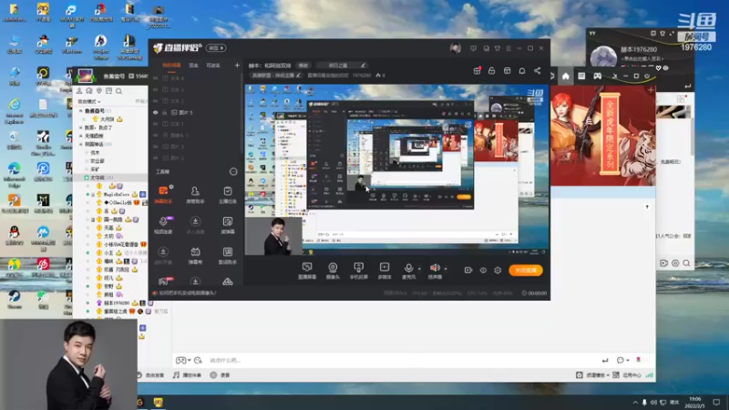The height and width of the screenshot is (410, 729).
Task: Click the record video icon beside 关闭直播
Action: [x=468, y=270]
